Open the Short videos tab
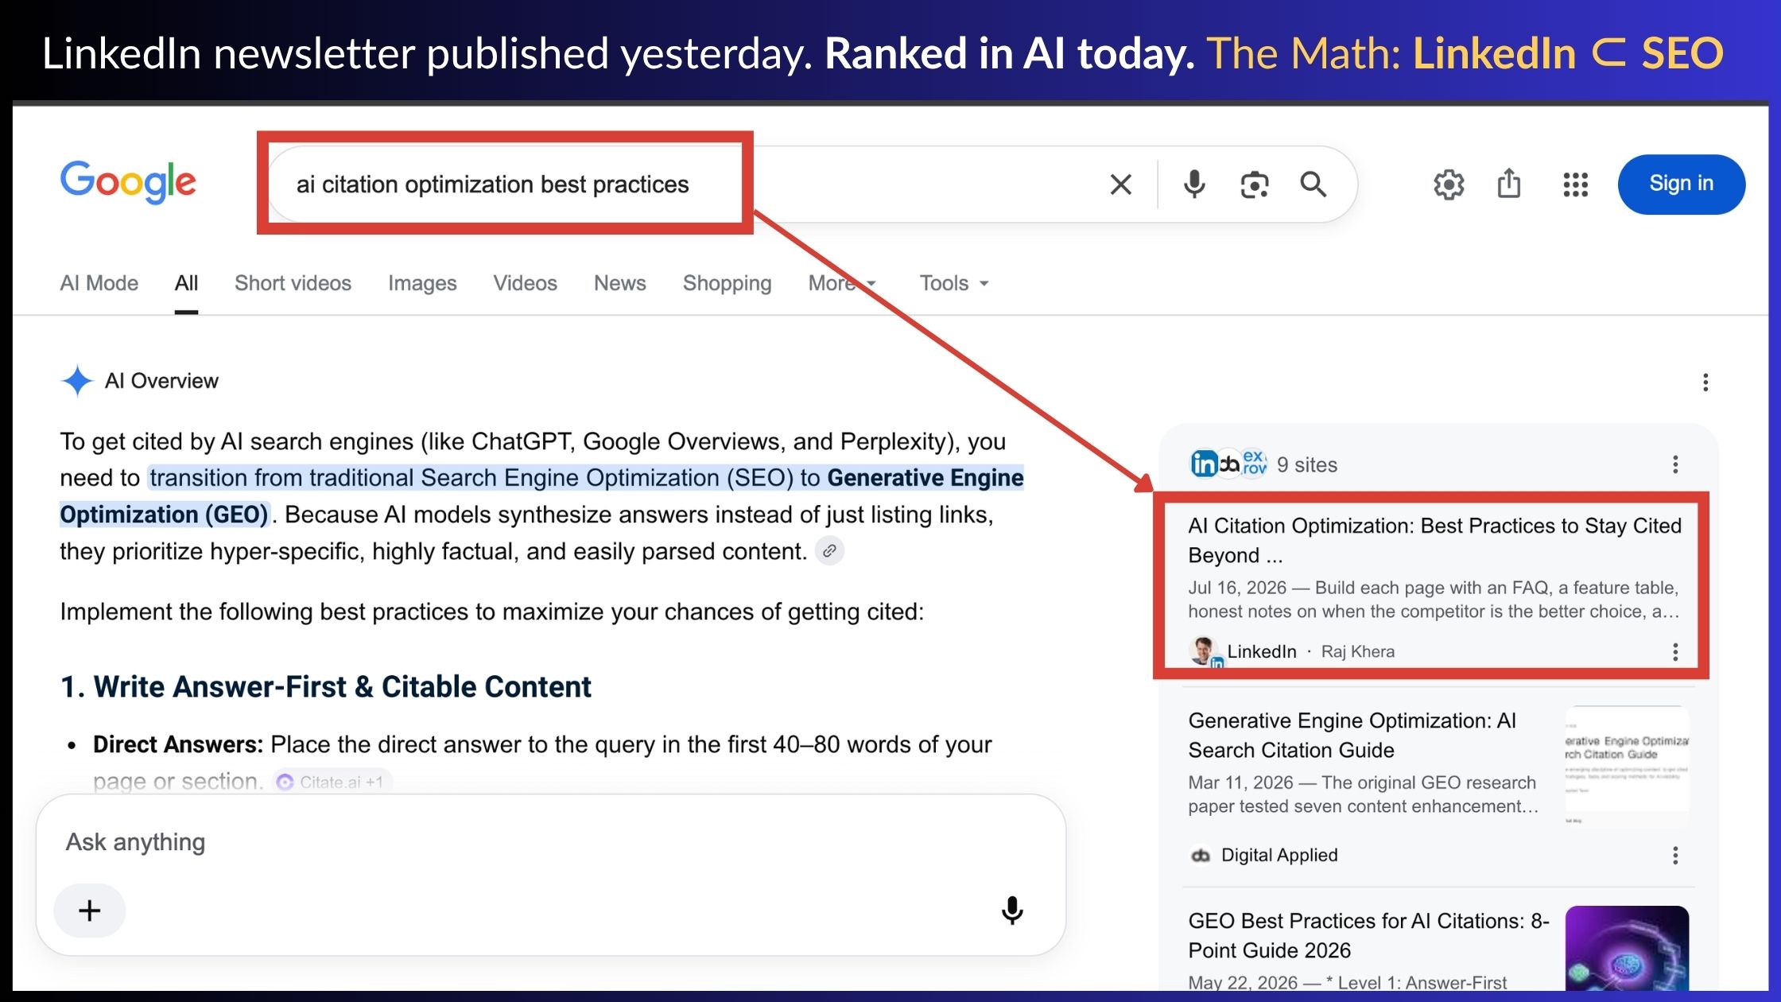Screen dimensions: 1781x1002 pos(293,283)
